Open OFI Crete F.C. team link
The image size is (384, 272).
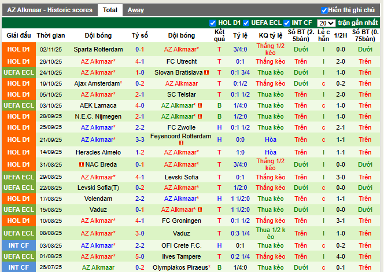[182, 245]
